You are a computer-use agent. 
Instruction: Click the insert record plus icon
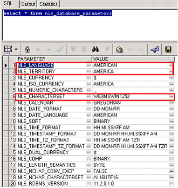(x=38, y=50)
